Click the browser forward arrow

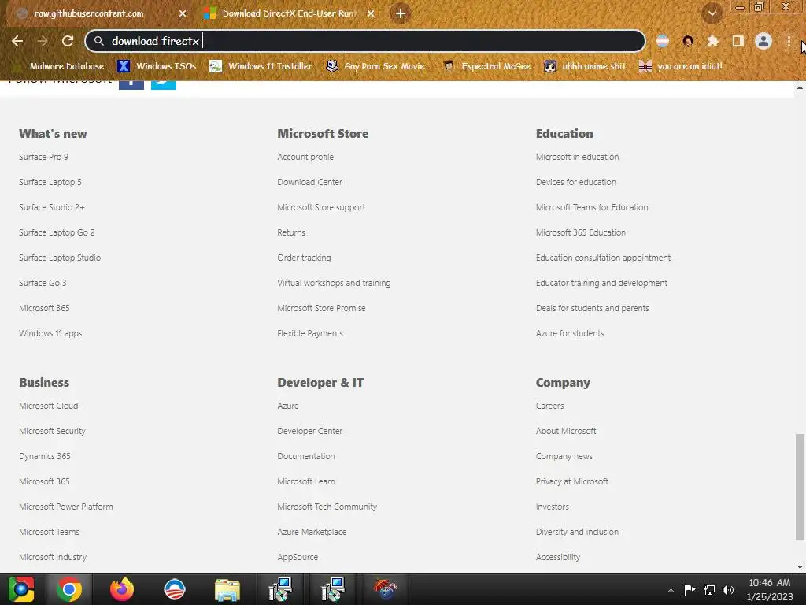43,41
